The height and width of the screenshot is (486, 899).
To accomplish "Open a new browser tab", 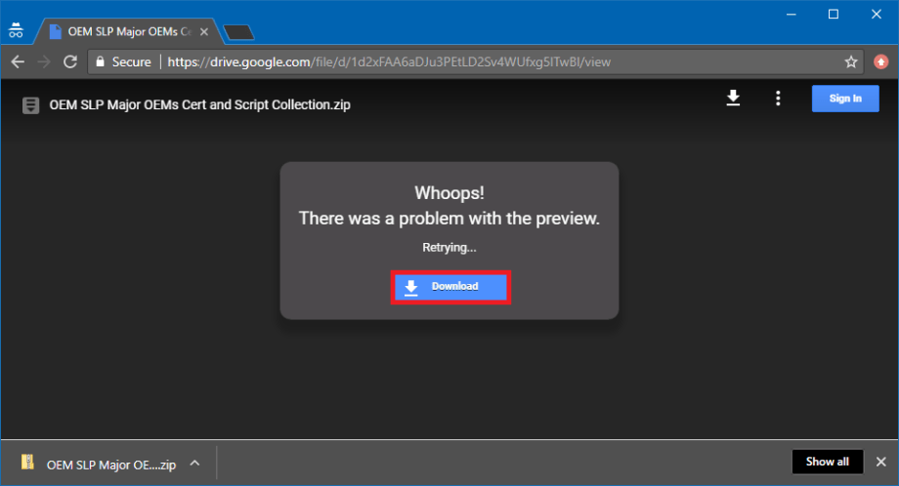I will point(238,33).
